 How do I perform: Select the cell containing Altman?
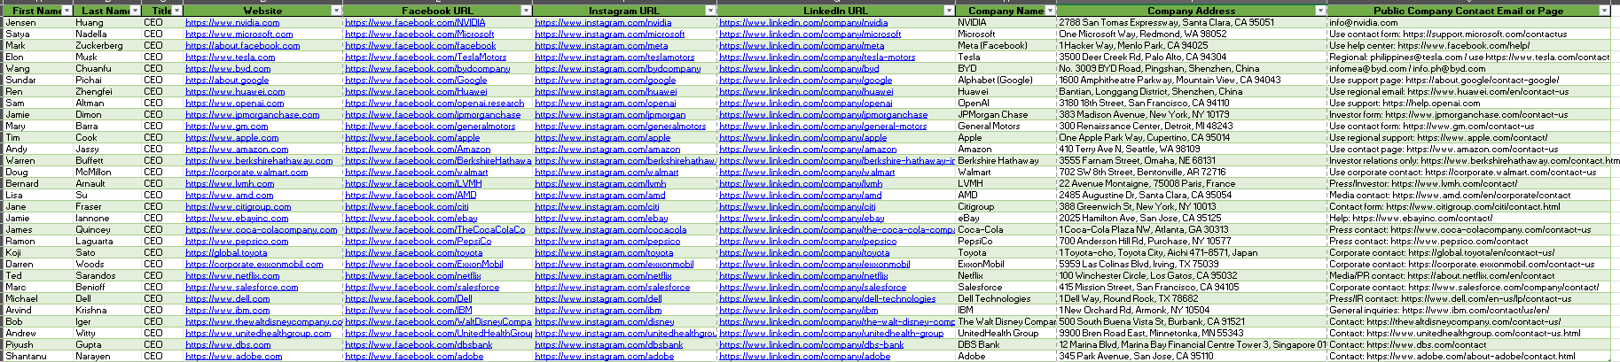pos(108,104)
